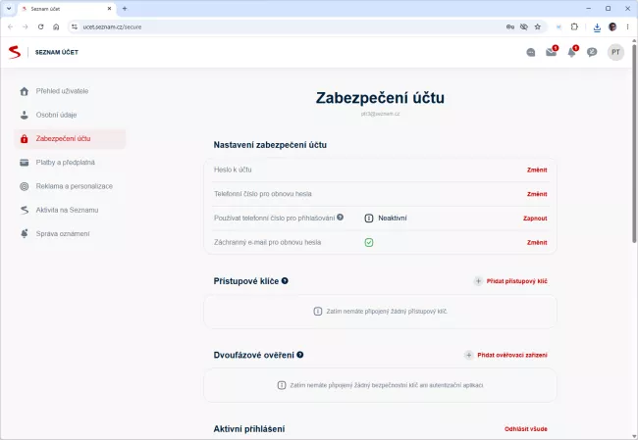Viewport: 638px width, 440px height.
Task: Open the notifications bell icon
Action: (572, 52)
